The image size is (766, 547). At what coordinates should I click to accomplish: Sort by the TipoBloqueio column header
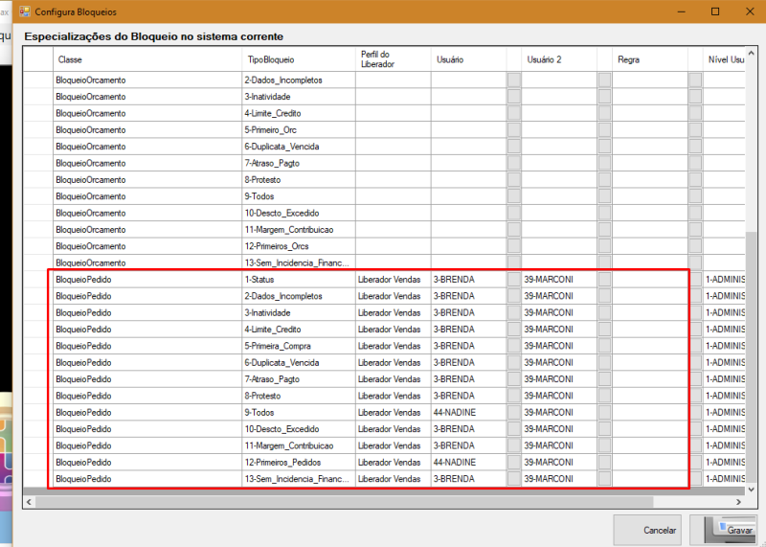click(299, 59)
